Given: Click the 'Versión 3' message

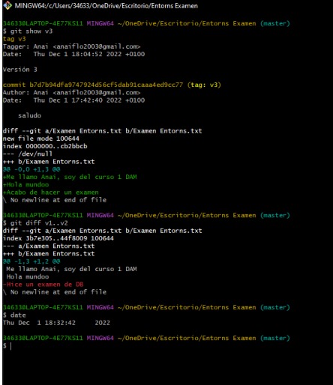Looking at the screenshot, I should pos(20,70).
